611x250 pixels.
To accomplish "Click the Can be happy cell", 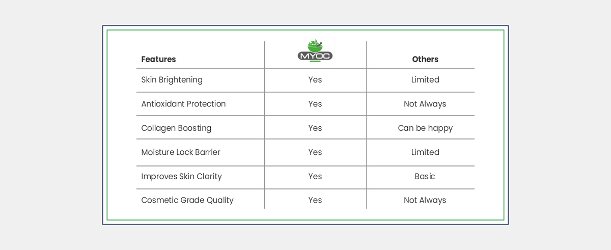I will click(425, 128).
